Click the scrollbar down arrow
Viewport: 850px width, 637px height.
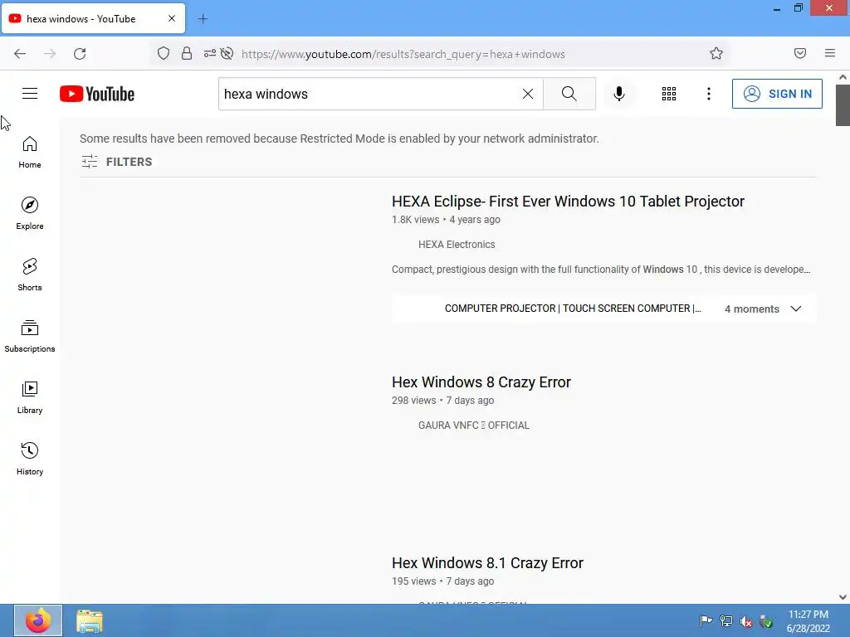point(843,597)
